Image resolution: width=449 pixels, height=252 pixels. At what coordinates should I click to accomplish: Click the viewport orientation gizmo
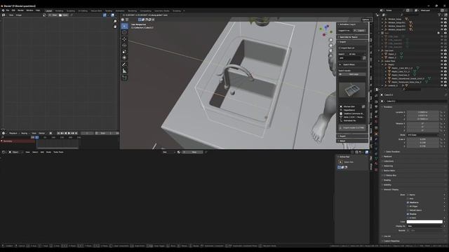(x=325, y=30)
